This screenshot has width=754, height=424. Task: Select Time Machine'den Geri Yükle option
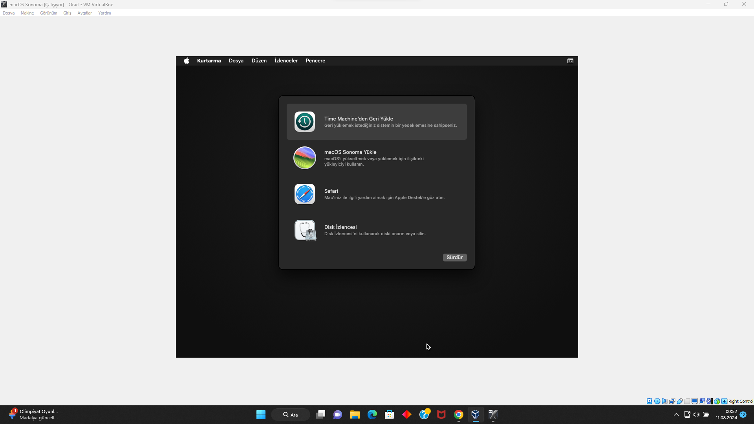point(376,122)
